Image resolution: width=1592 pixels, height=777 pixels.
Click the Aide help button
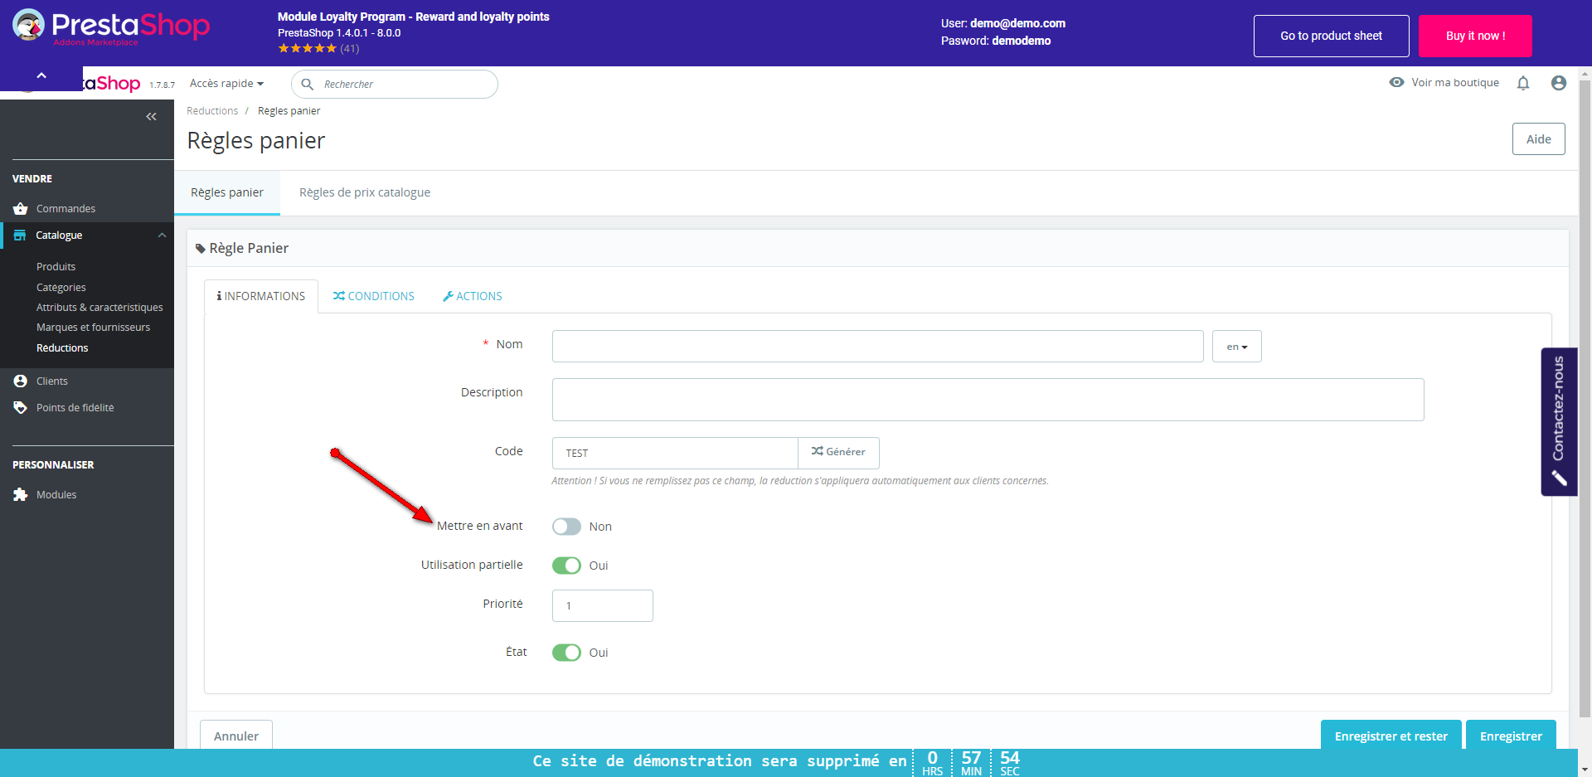click(x=1539, y=139)
